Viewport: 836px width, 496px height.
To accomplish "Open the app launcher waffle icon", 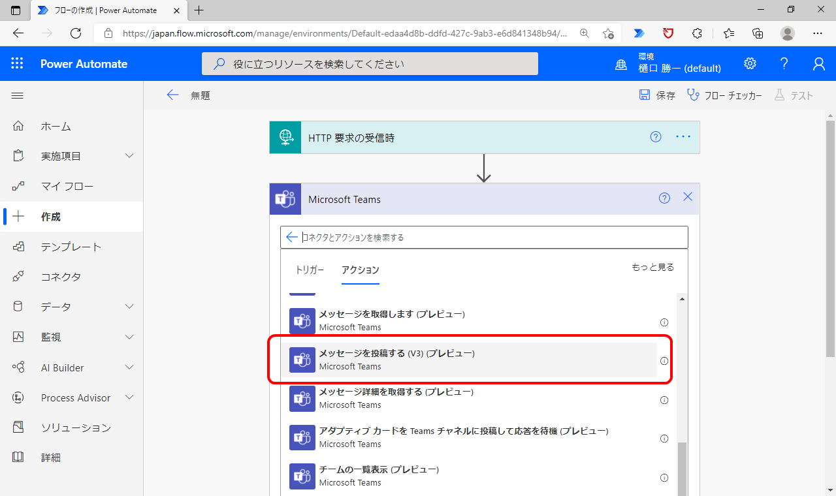I will coord(18,63).
